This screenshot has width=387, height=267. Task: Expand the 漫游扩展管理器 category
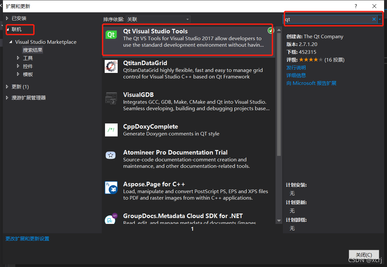(7, 98)
